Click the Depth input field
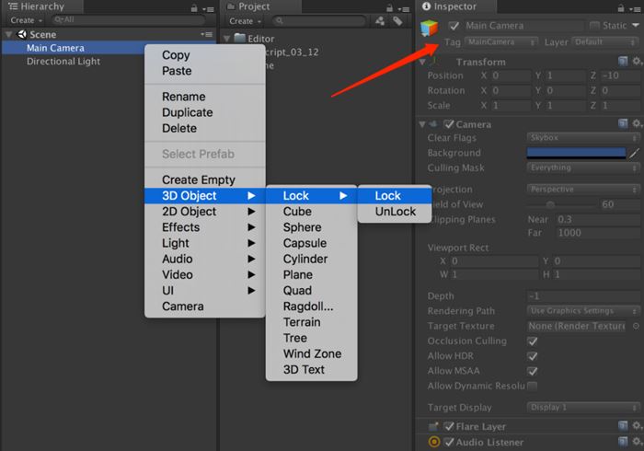 click(584, 296)
